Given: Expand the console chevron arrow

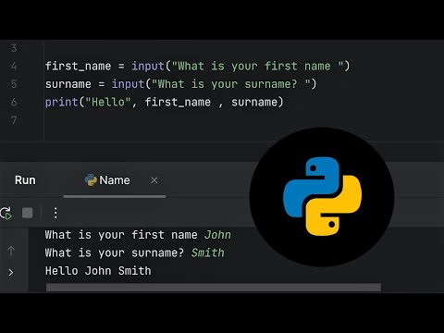Looking at the screenshot, I should (x=11, y=272).
